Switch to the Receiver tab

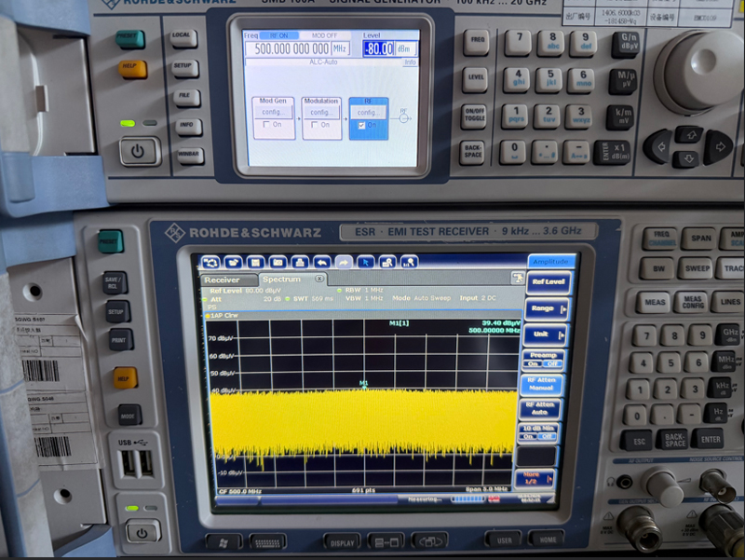pyautogui.click(x=228, y=280)
